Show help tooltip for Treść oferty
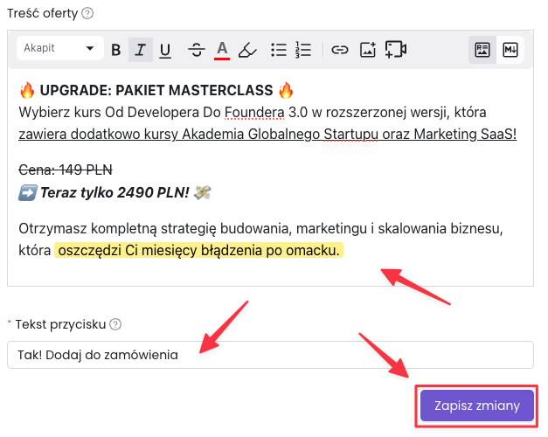 [x=87, y=13]
